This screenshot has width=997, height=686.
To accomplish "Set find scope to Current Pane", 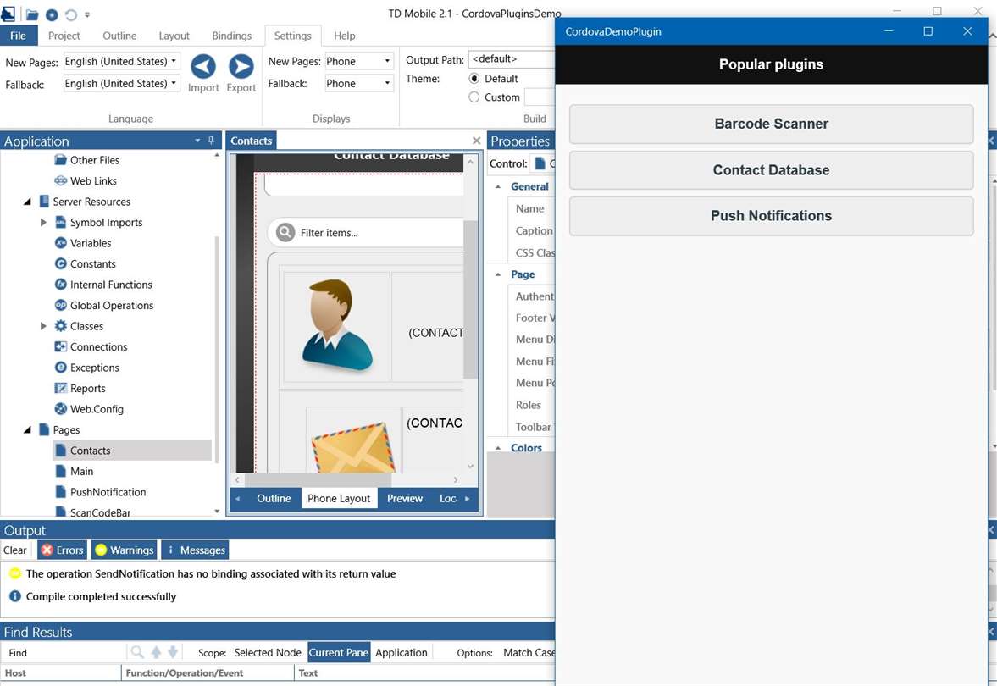I will 338,652.
